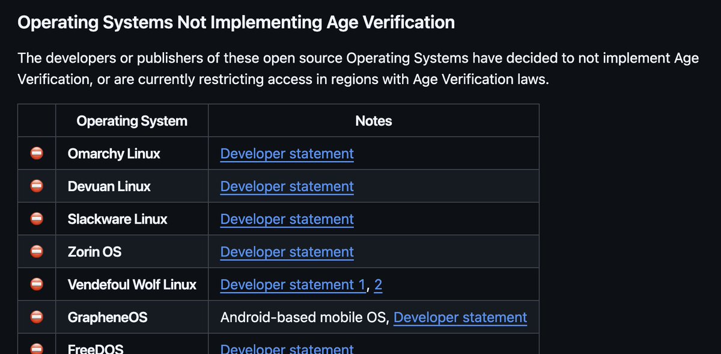Click the 'Operating System' column header
The image size is (721, 354).
pyautogui.click(x=132, y=121)
